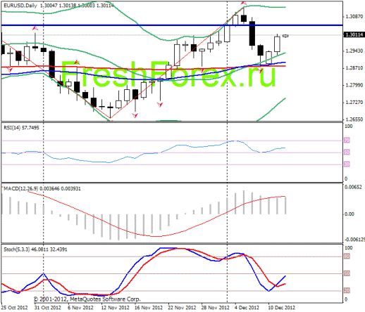Click the 28 Nov 2012 date label
This screenshot has width=365, height=312.
tap(215, 308)
